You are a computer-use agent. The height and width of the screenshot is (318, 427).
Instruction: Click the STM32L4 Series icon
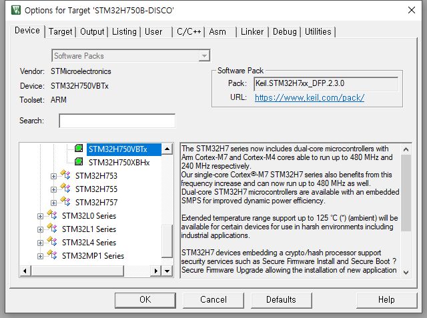pos(52,241)
